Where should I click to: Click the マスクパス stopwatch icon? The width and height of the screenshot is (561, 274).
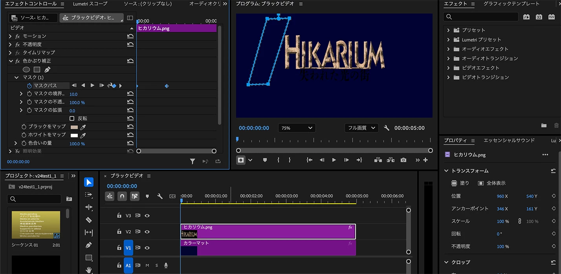29,86
